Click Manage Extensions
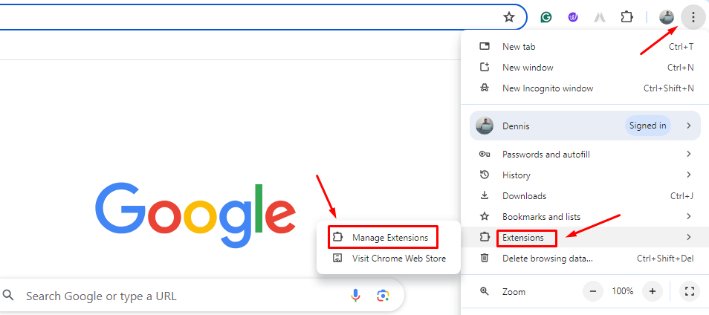The image size is (709, 315). click(x=390, y=238)
